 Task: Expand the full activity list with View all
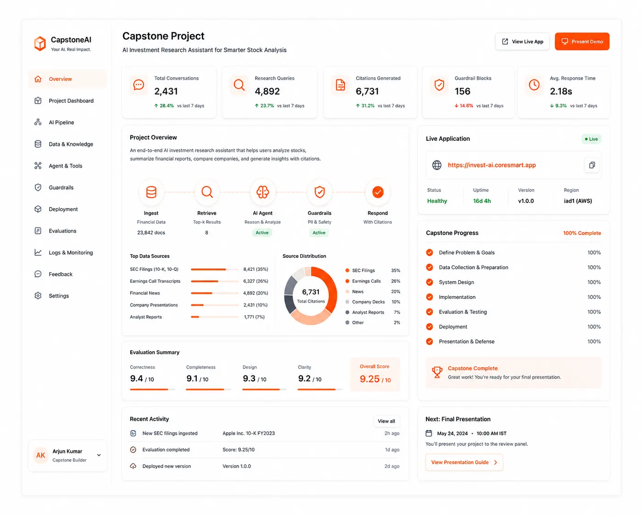click(x=386, y=421)
